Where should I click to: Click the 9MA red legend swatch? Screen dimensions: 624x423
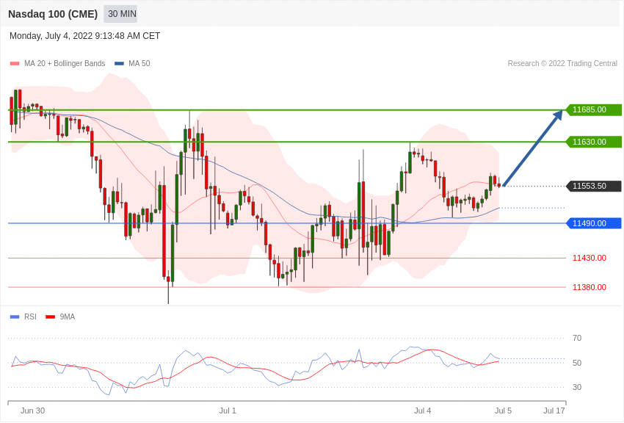[50, 317]
